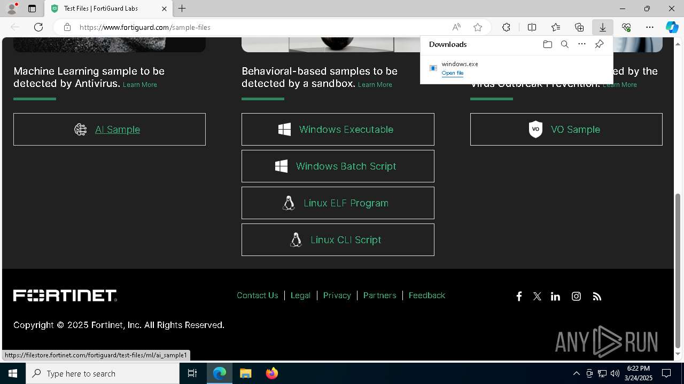Click the taskbar clock and date
Image resolution: width=684 pixels, height=384 pixels.
639,373
